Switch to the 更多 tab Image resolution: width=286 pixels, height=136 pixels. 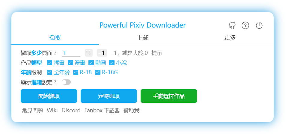pos(230,38)
